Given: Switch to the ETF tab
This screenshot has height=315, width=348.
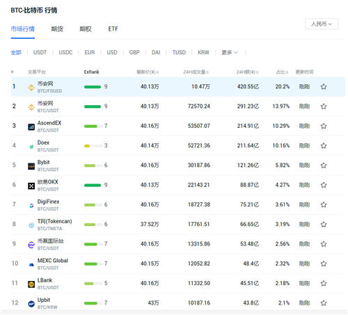Looking at the screenshot, I should [113, 29].
